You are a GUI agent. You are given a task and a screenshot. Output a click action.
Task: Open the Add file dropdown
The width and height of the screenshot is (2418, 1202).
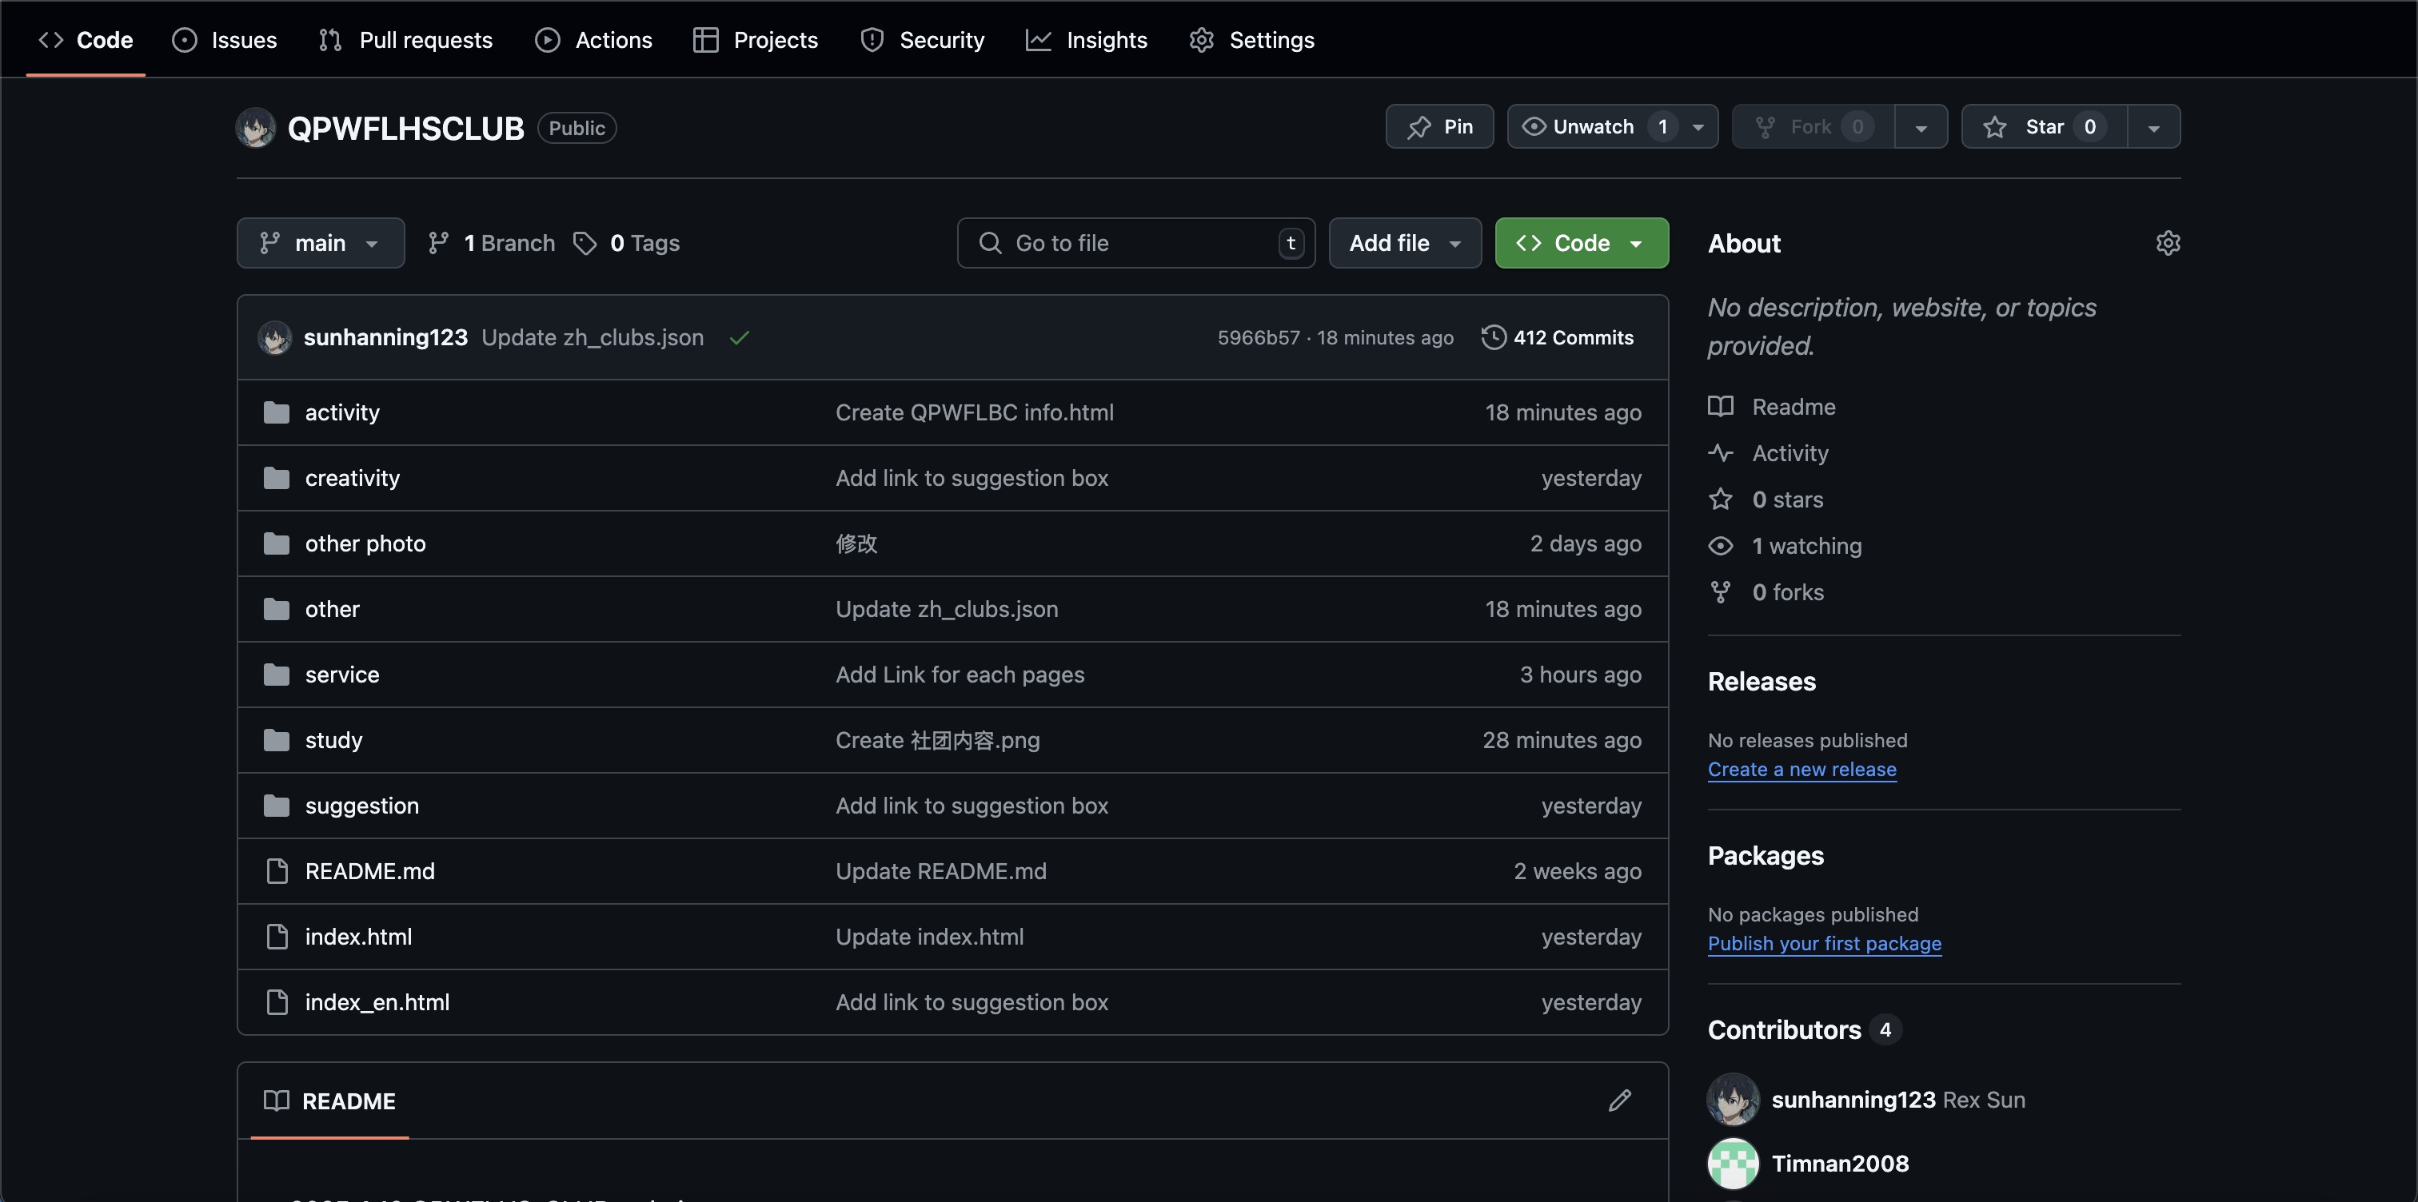[x=1404, y=243]
